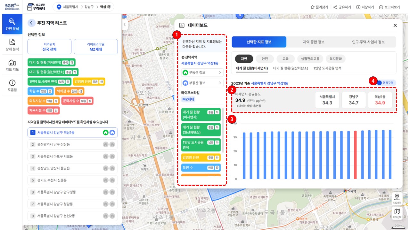Click the 즐겨찾기 star icon

pyautogui.click(x=313, y=7)
